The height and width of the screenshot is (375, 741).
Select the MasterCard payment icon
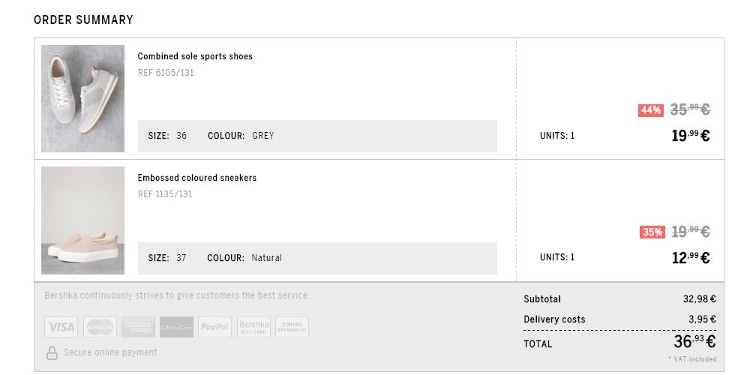[x=100, y=327]
